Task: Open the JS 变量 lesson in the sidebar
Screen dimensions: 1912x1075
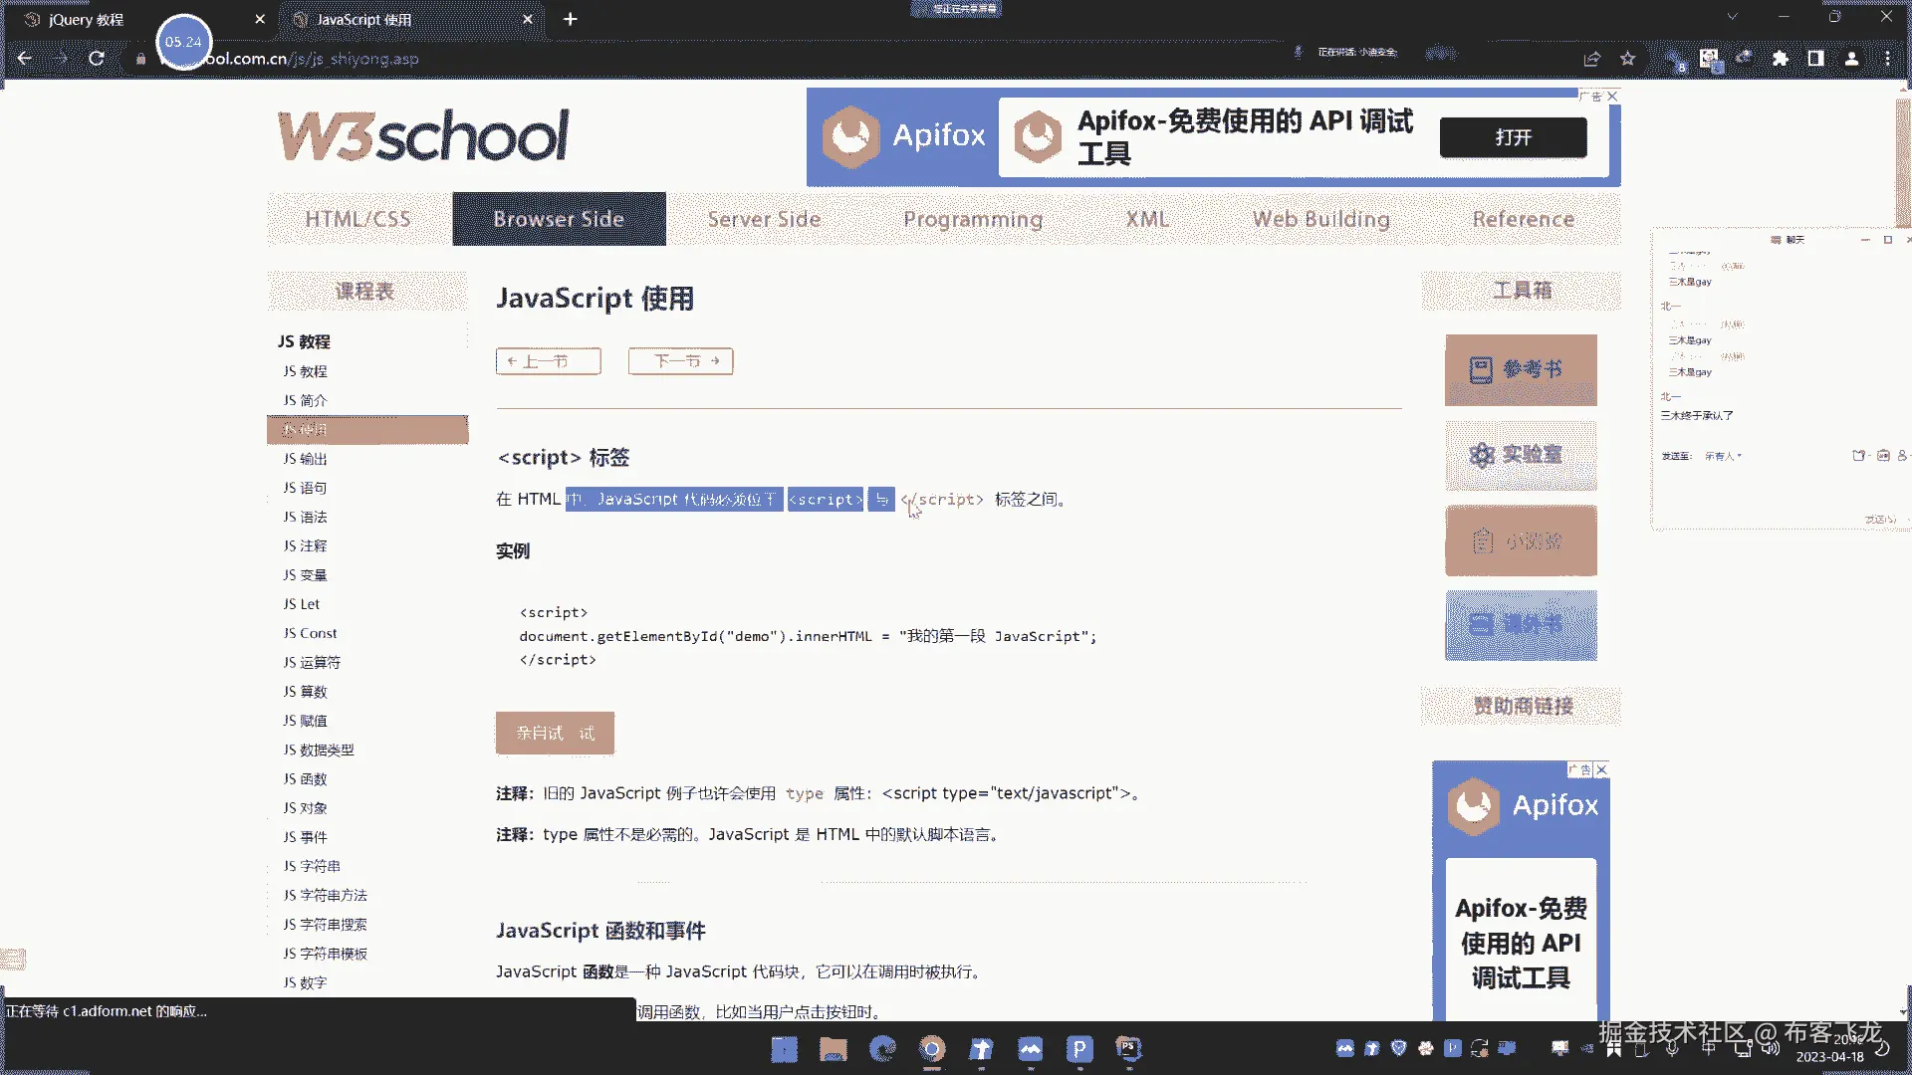Action: tap(305, 575)
